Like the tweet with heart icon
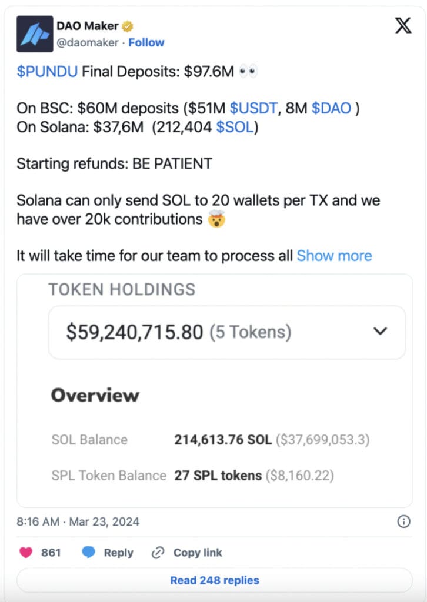This screenshot has width=427, height=602. [x=26, y=553]
